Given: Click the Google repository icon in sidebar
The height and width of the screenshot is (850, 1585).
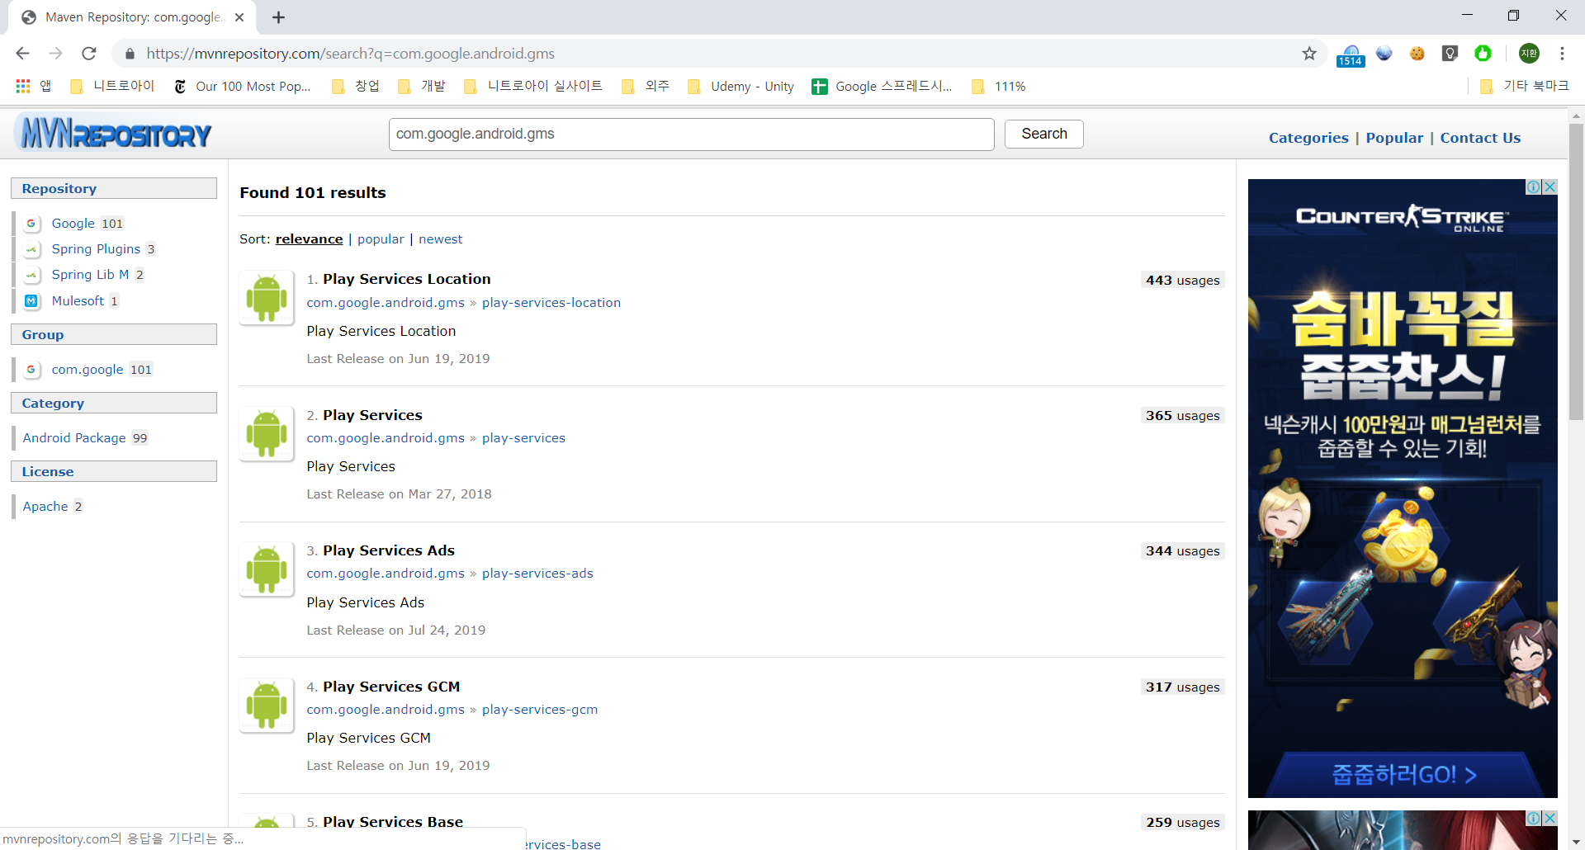Looking at the screenshot, I should click(x=31, y=224).
